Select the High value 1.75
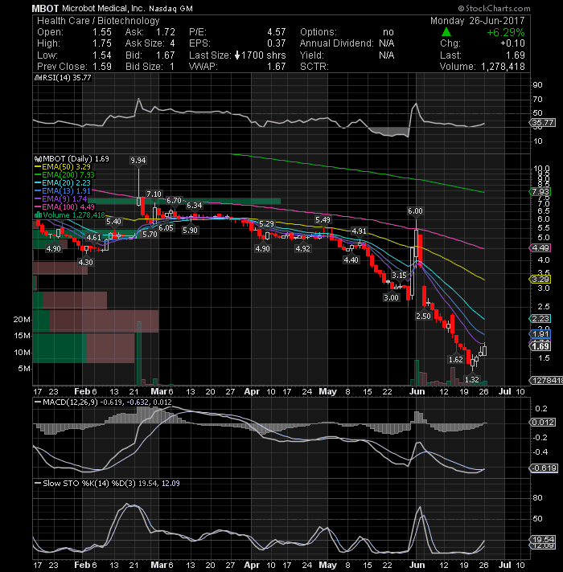The width and height of the screenshot is (563, 572). (x=102, y=43)
